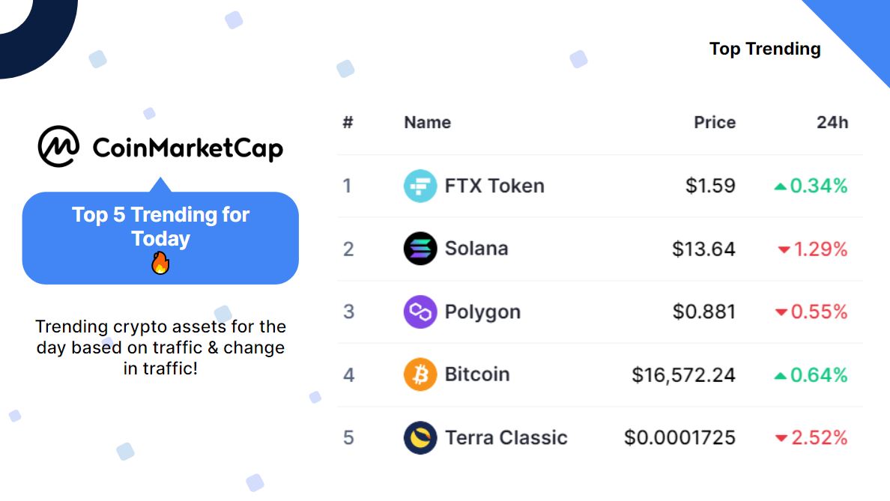Click Bitcoin's $16,572.24 price
This screenshot has width=890, height=501.
point(683,374)
